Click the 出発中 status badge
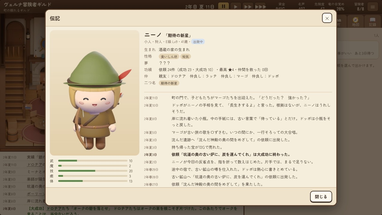Viewport: 382px width, 215px height. click(x=198, y=42)
